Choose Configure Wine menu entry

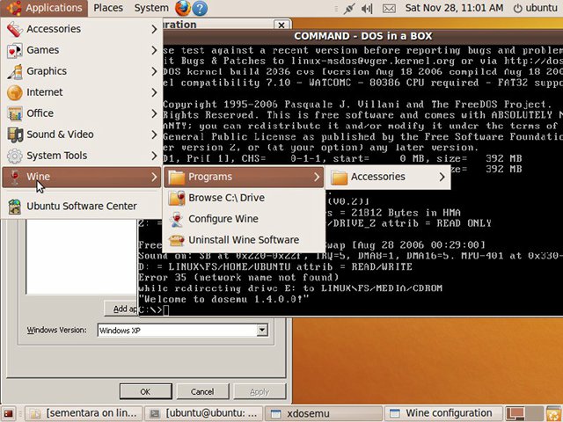245,219
